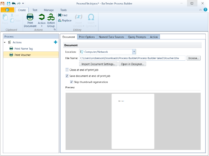Open Actions group dialog launcher

[x=55, y=30]
